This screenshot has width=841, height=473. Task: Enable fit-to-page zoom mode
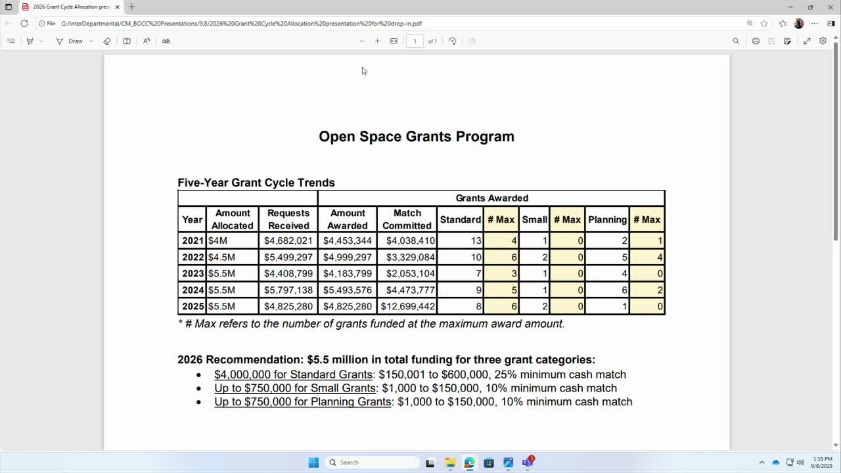click(x=394, y=41)
